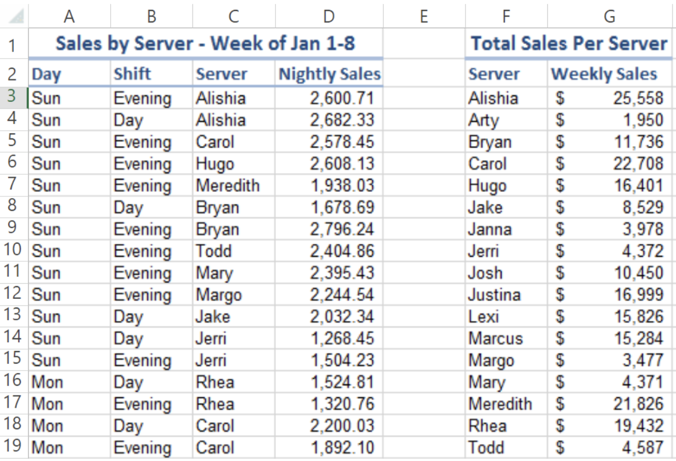Screen dimensions: 676x461
Task: Select the cell with 1,504.23
Action: pyautogui.click(x=329, y=360)
